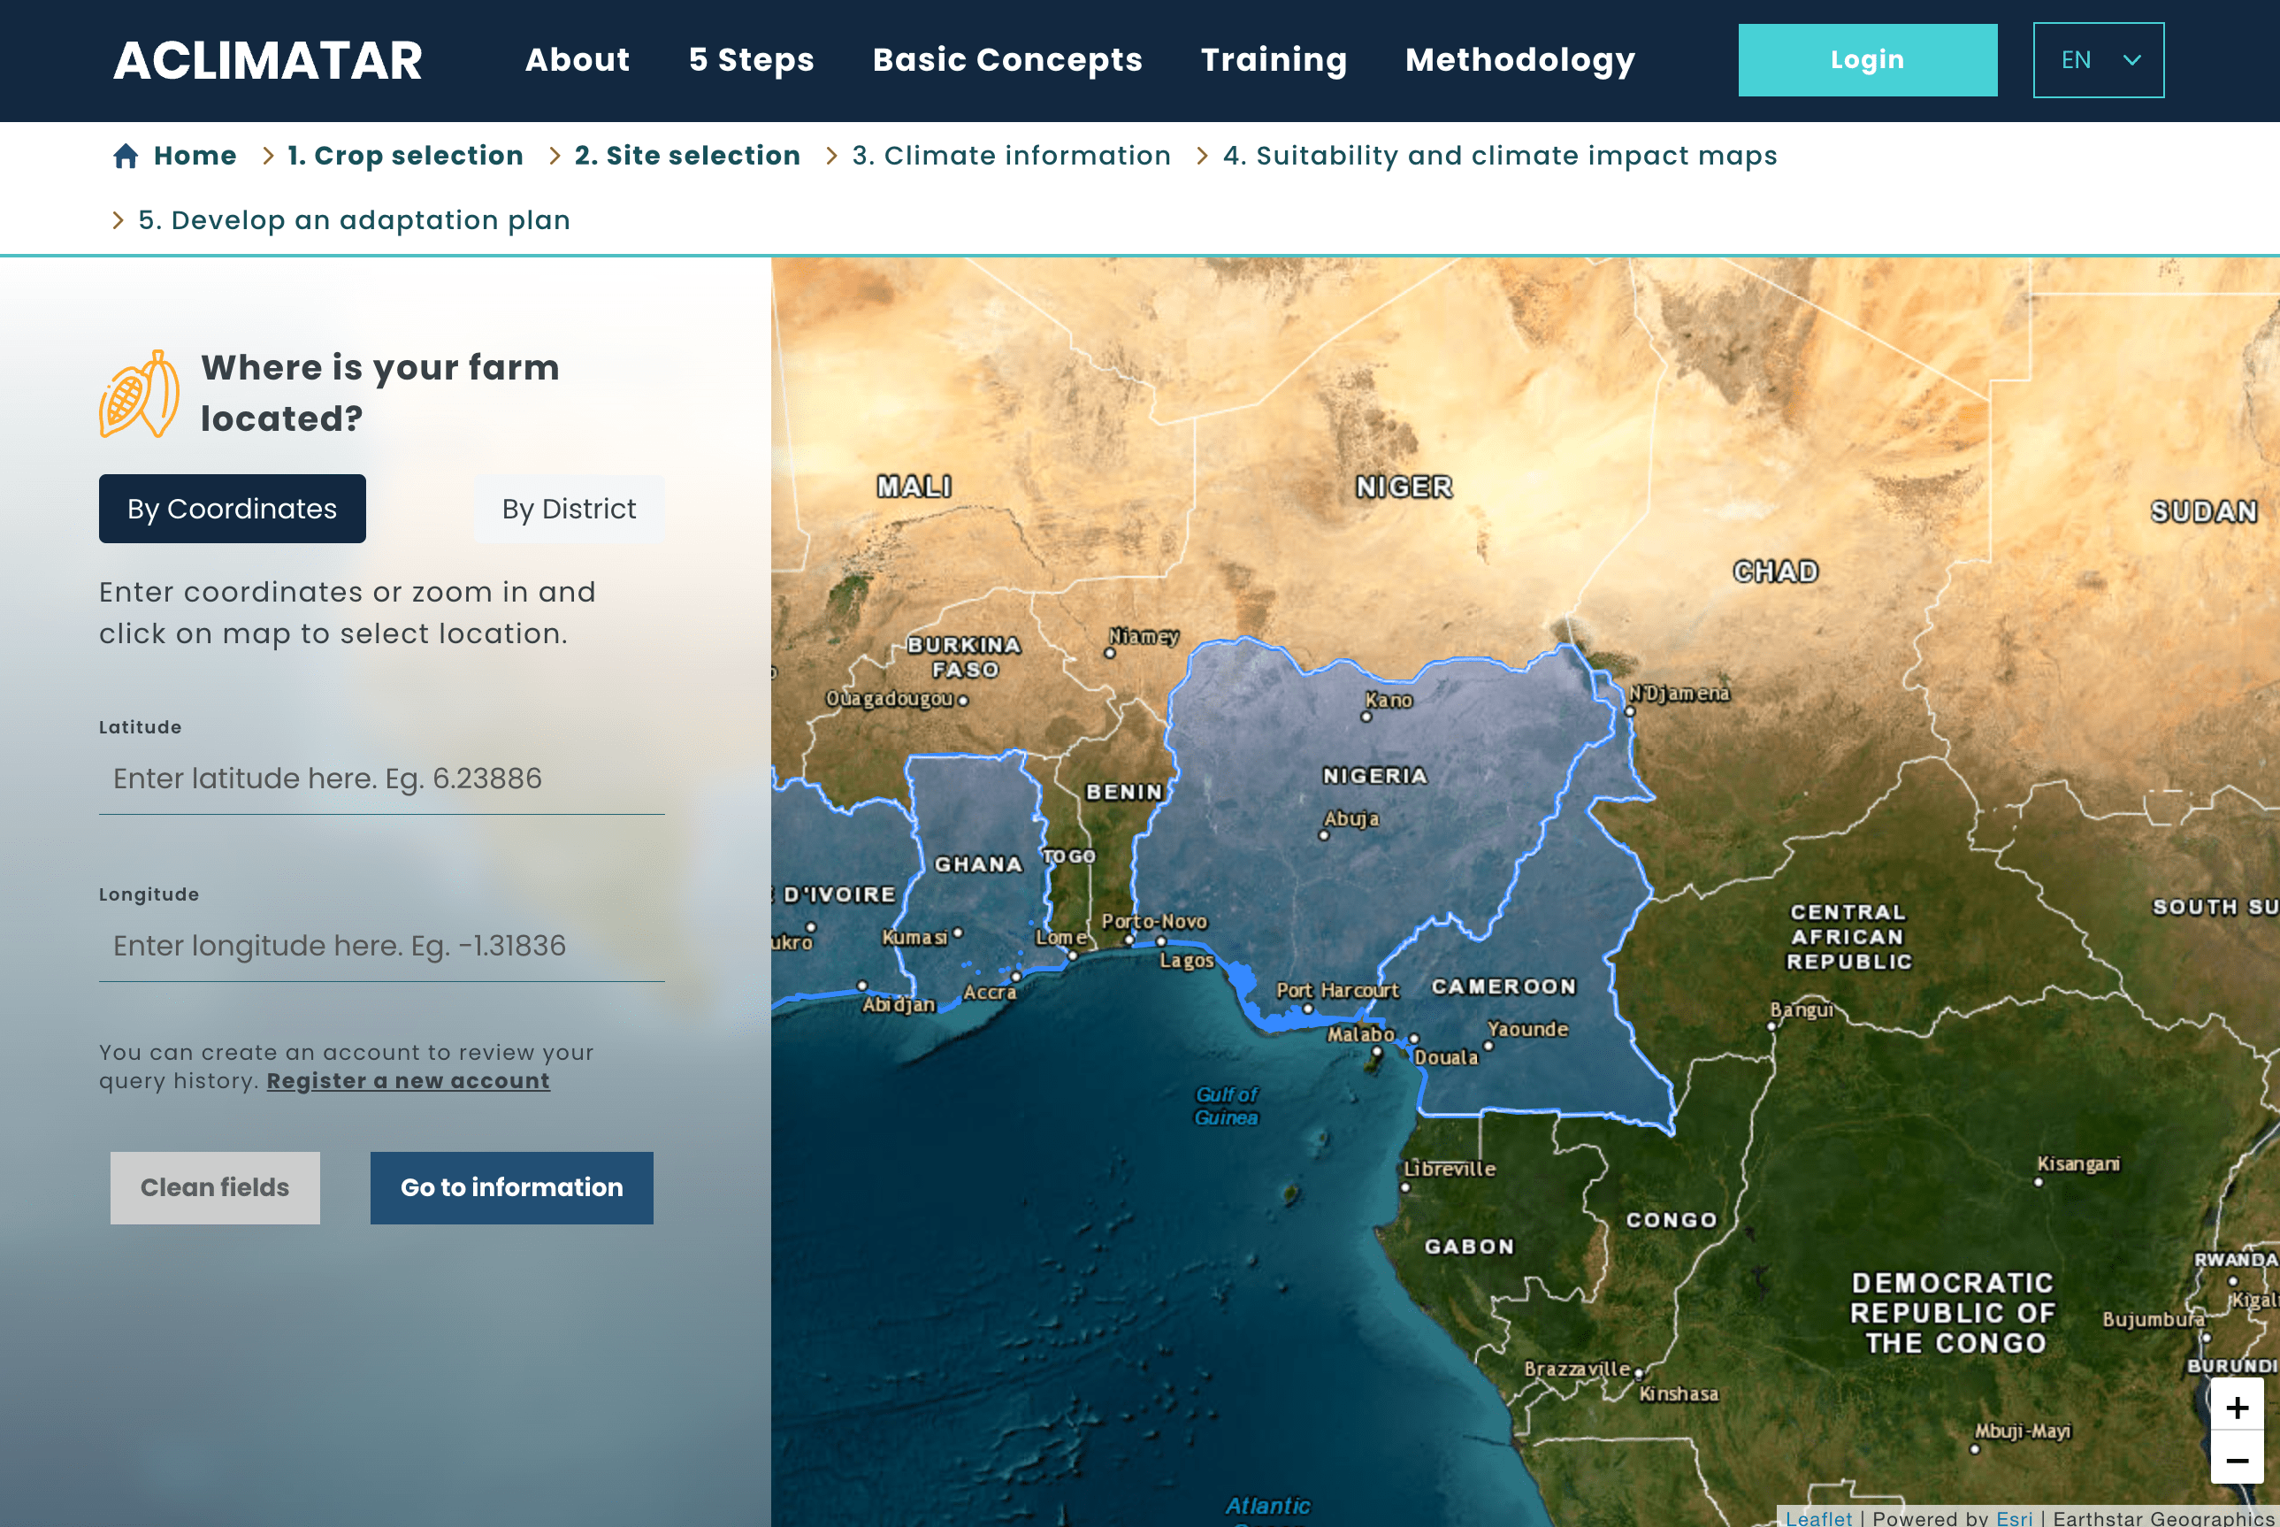
Task: Open the Leaflet attribution link
Action: [1817, 1517]
